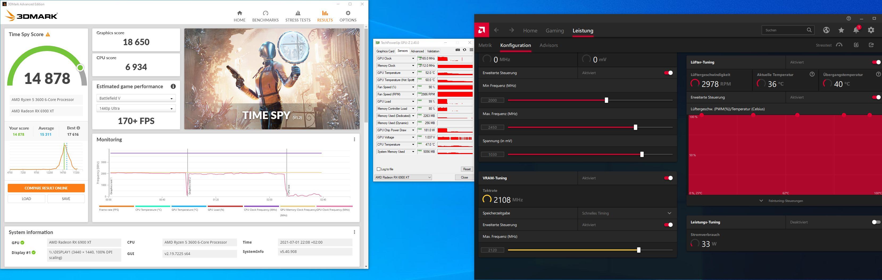Open 3DMark STRESS TESTS section
The height and width of the screenshot is (280, 882).
298,16
